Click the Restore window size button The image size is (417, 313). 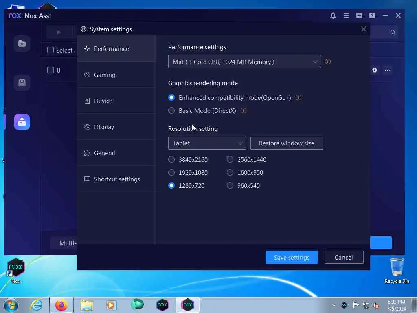point(286,143)
